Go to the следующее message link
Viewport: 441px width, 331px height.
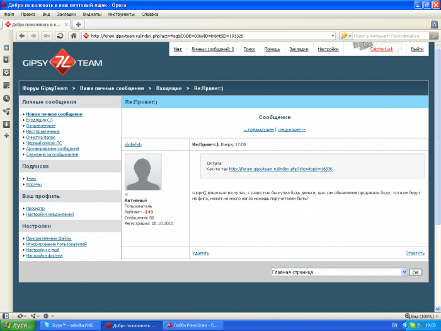coord(292,129)
